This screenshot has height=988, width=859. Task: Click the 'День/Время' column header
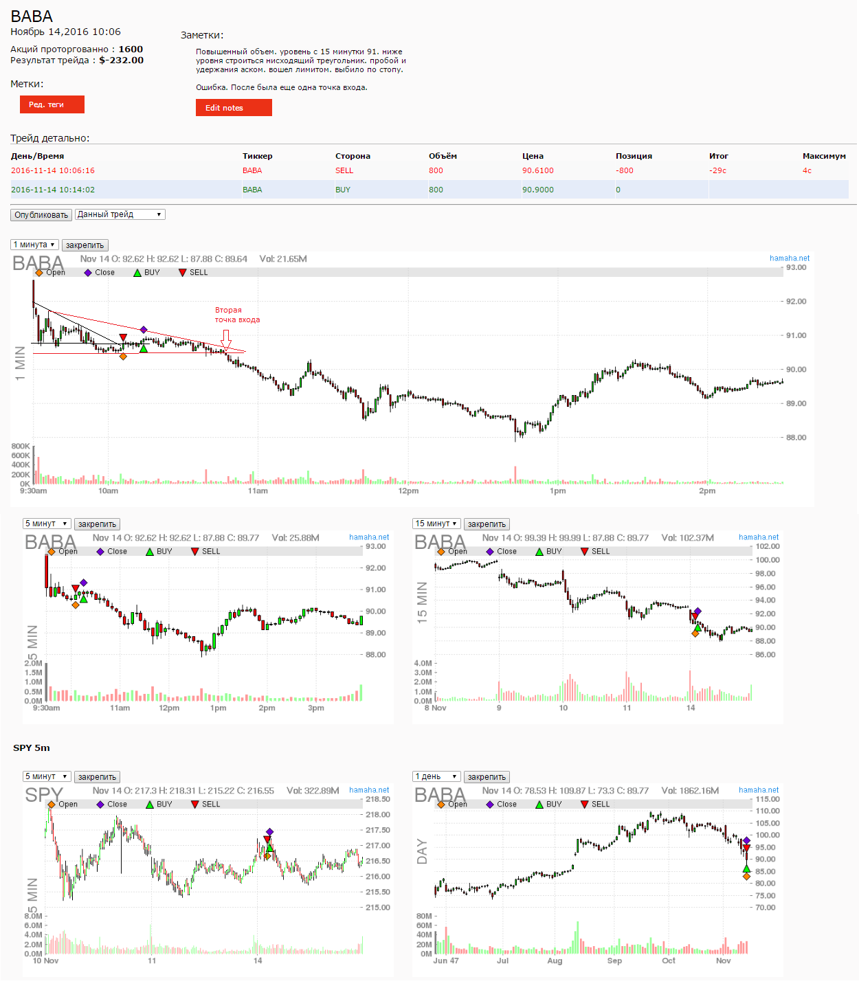pos(37,156)
